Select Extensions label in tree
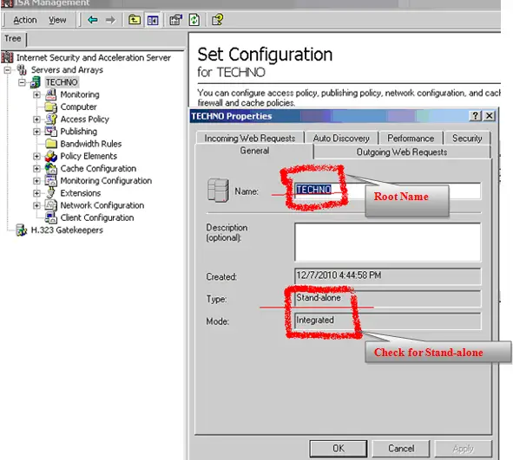This screenshot has width=513, height=460. [81, 193]
